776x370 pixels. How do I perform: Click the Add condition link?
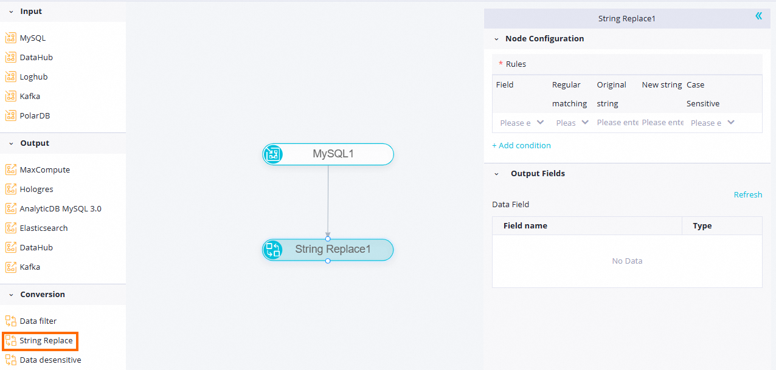[521, 145]
